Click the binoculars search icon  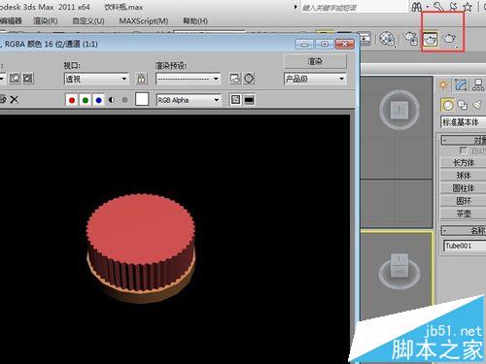coord(417,7)
